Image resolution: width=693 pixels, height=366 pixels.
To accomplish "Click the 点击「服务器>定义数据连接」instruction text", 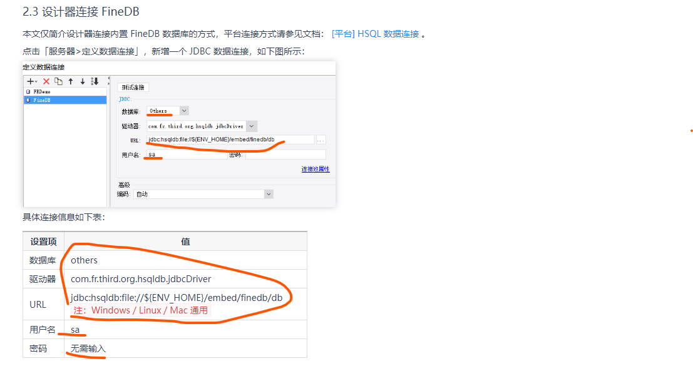I will (x=163, y=52).
